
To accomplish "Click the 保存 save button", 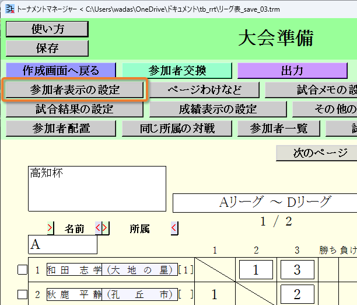I will (x=47, y=48).
